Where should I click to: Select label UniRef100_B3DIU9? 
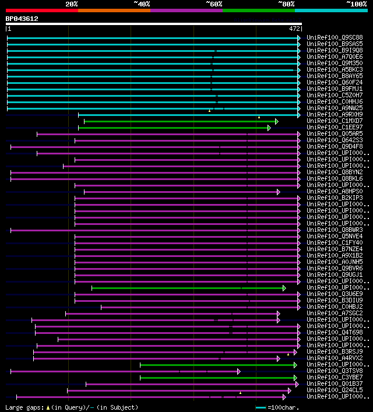335,300
